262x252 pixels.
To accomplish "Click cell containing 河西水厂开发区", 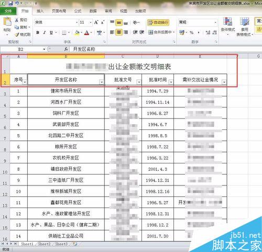I will click(66, 102).
